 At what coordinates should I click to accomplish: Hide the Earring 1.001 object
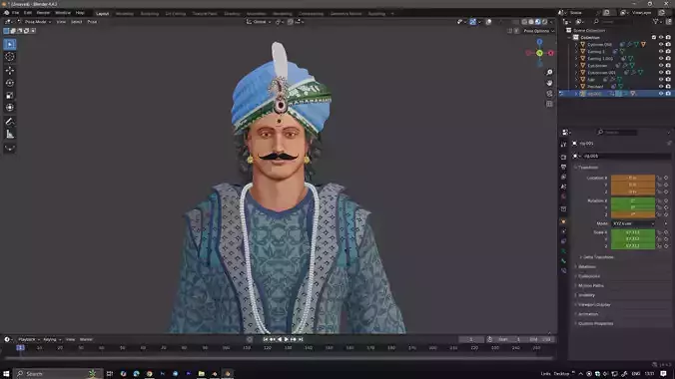(x=661, y=59)
